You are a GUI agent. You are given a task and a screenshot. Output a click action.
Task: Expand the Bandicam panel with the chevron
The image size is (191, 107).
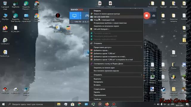click(154, 22)
